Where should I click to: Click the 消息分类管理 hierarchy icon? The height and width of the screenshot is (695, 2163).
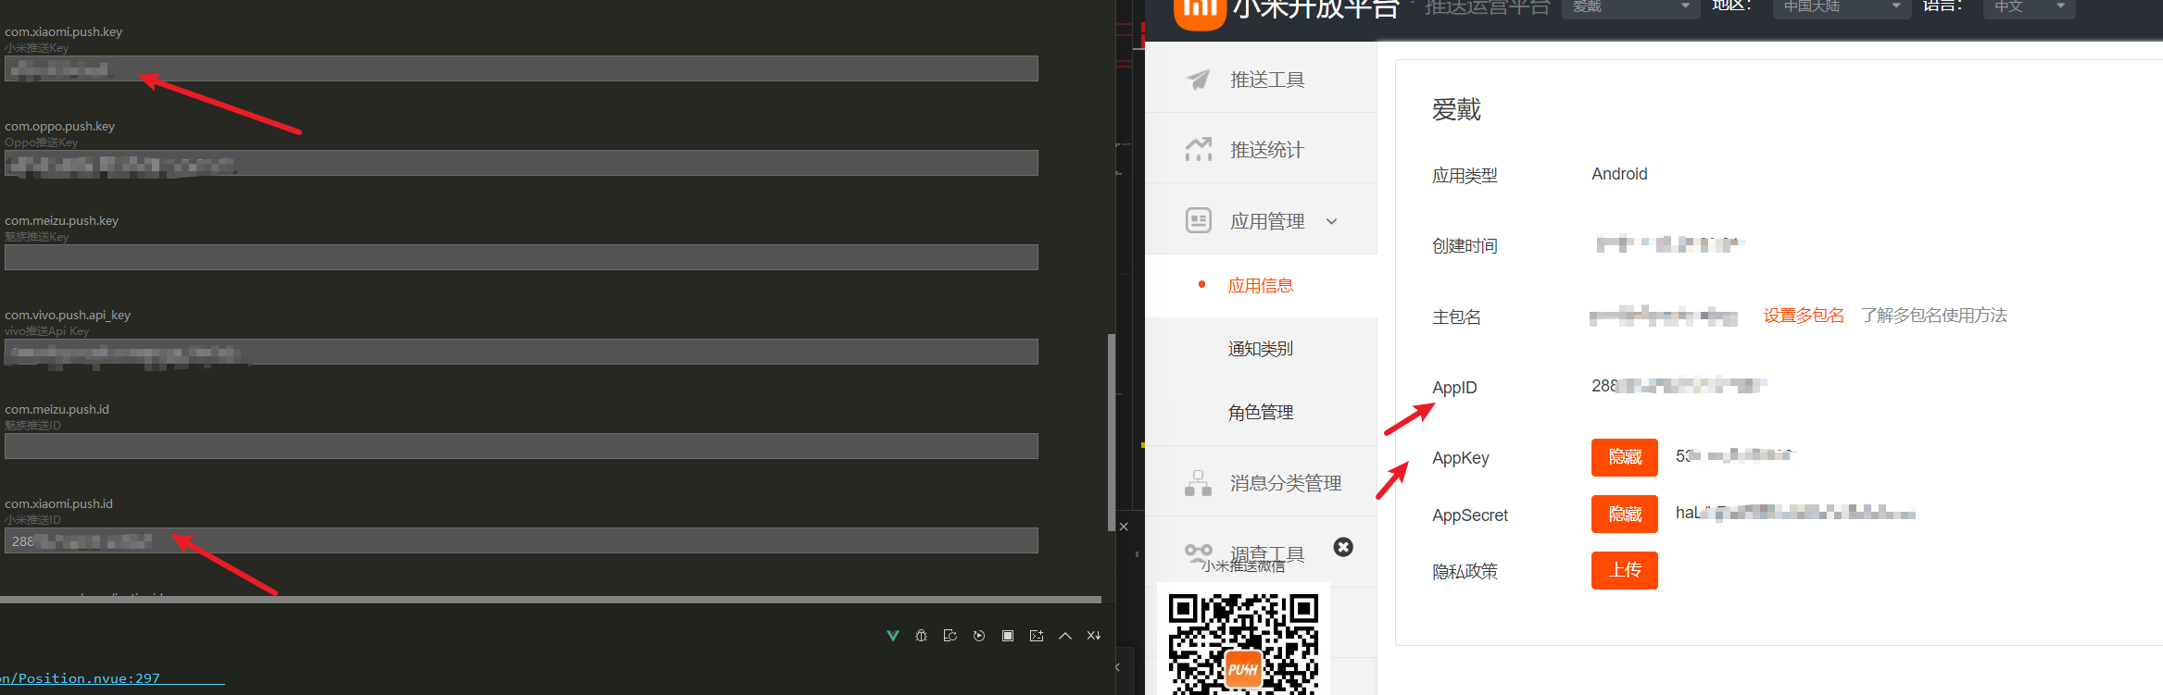1199,483
